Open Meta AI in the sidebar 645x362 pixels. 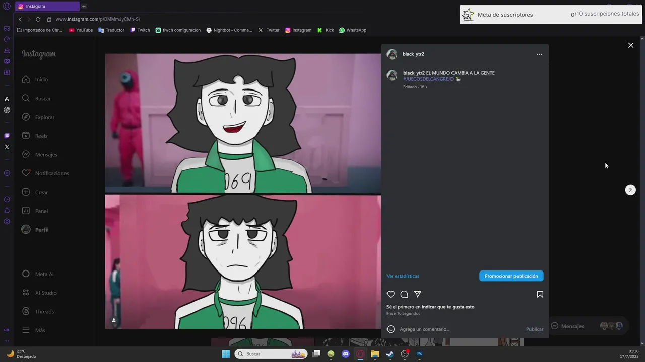click(38, 274)
